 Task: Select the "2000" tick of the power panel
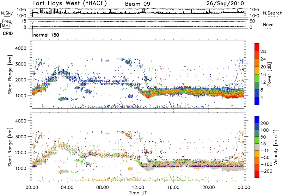click(20, 80)
